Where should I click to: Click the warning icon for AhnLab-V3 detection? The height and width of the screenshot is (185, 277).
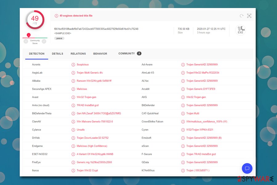point(183,73)
